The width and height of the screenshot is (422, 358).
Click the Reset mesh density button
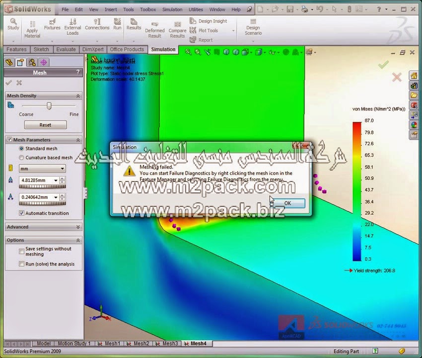tap(45, 125)
